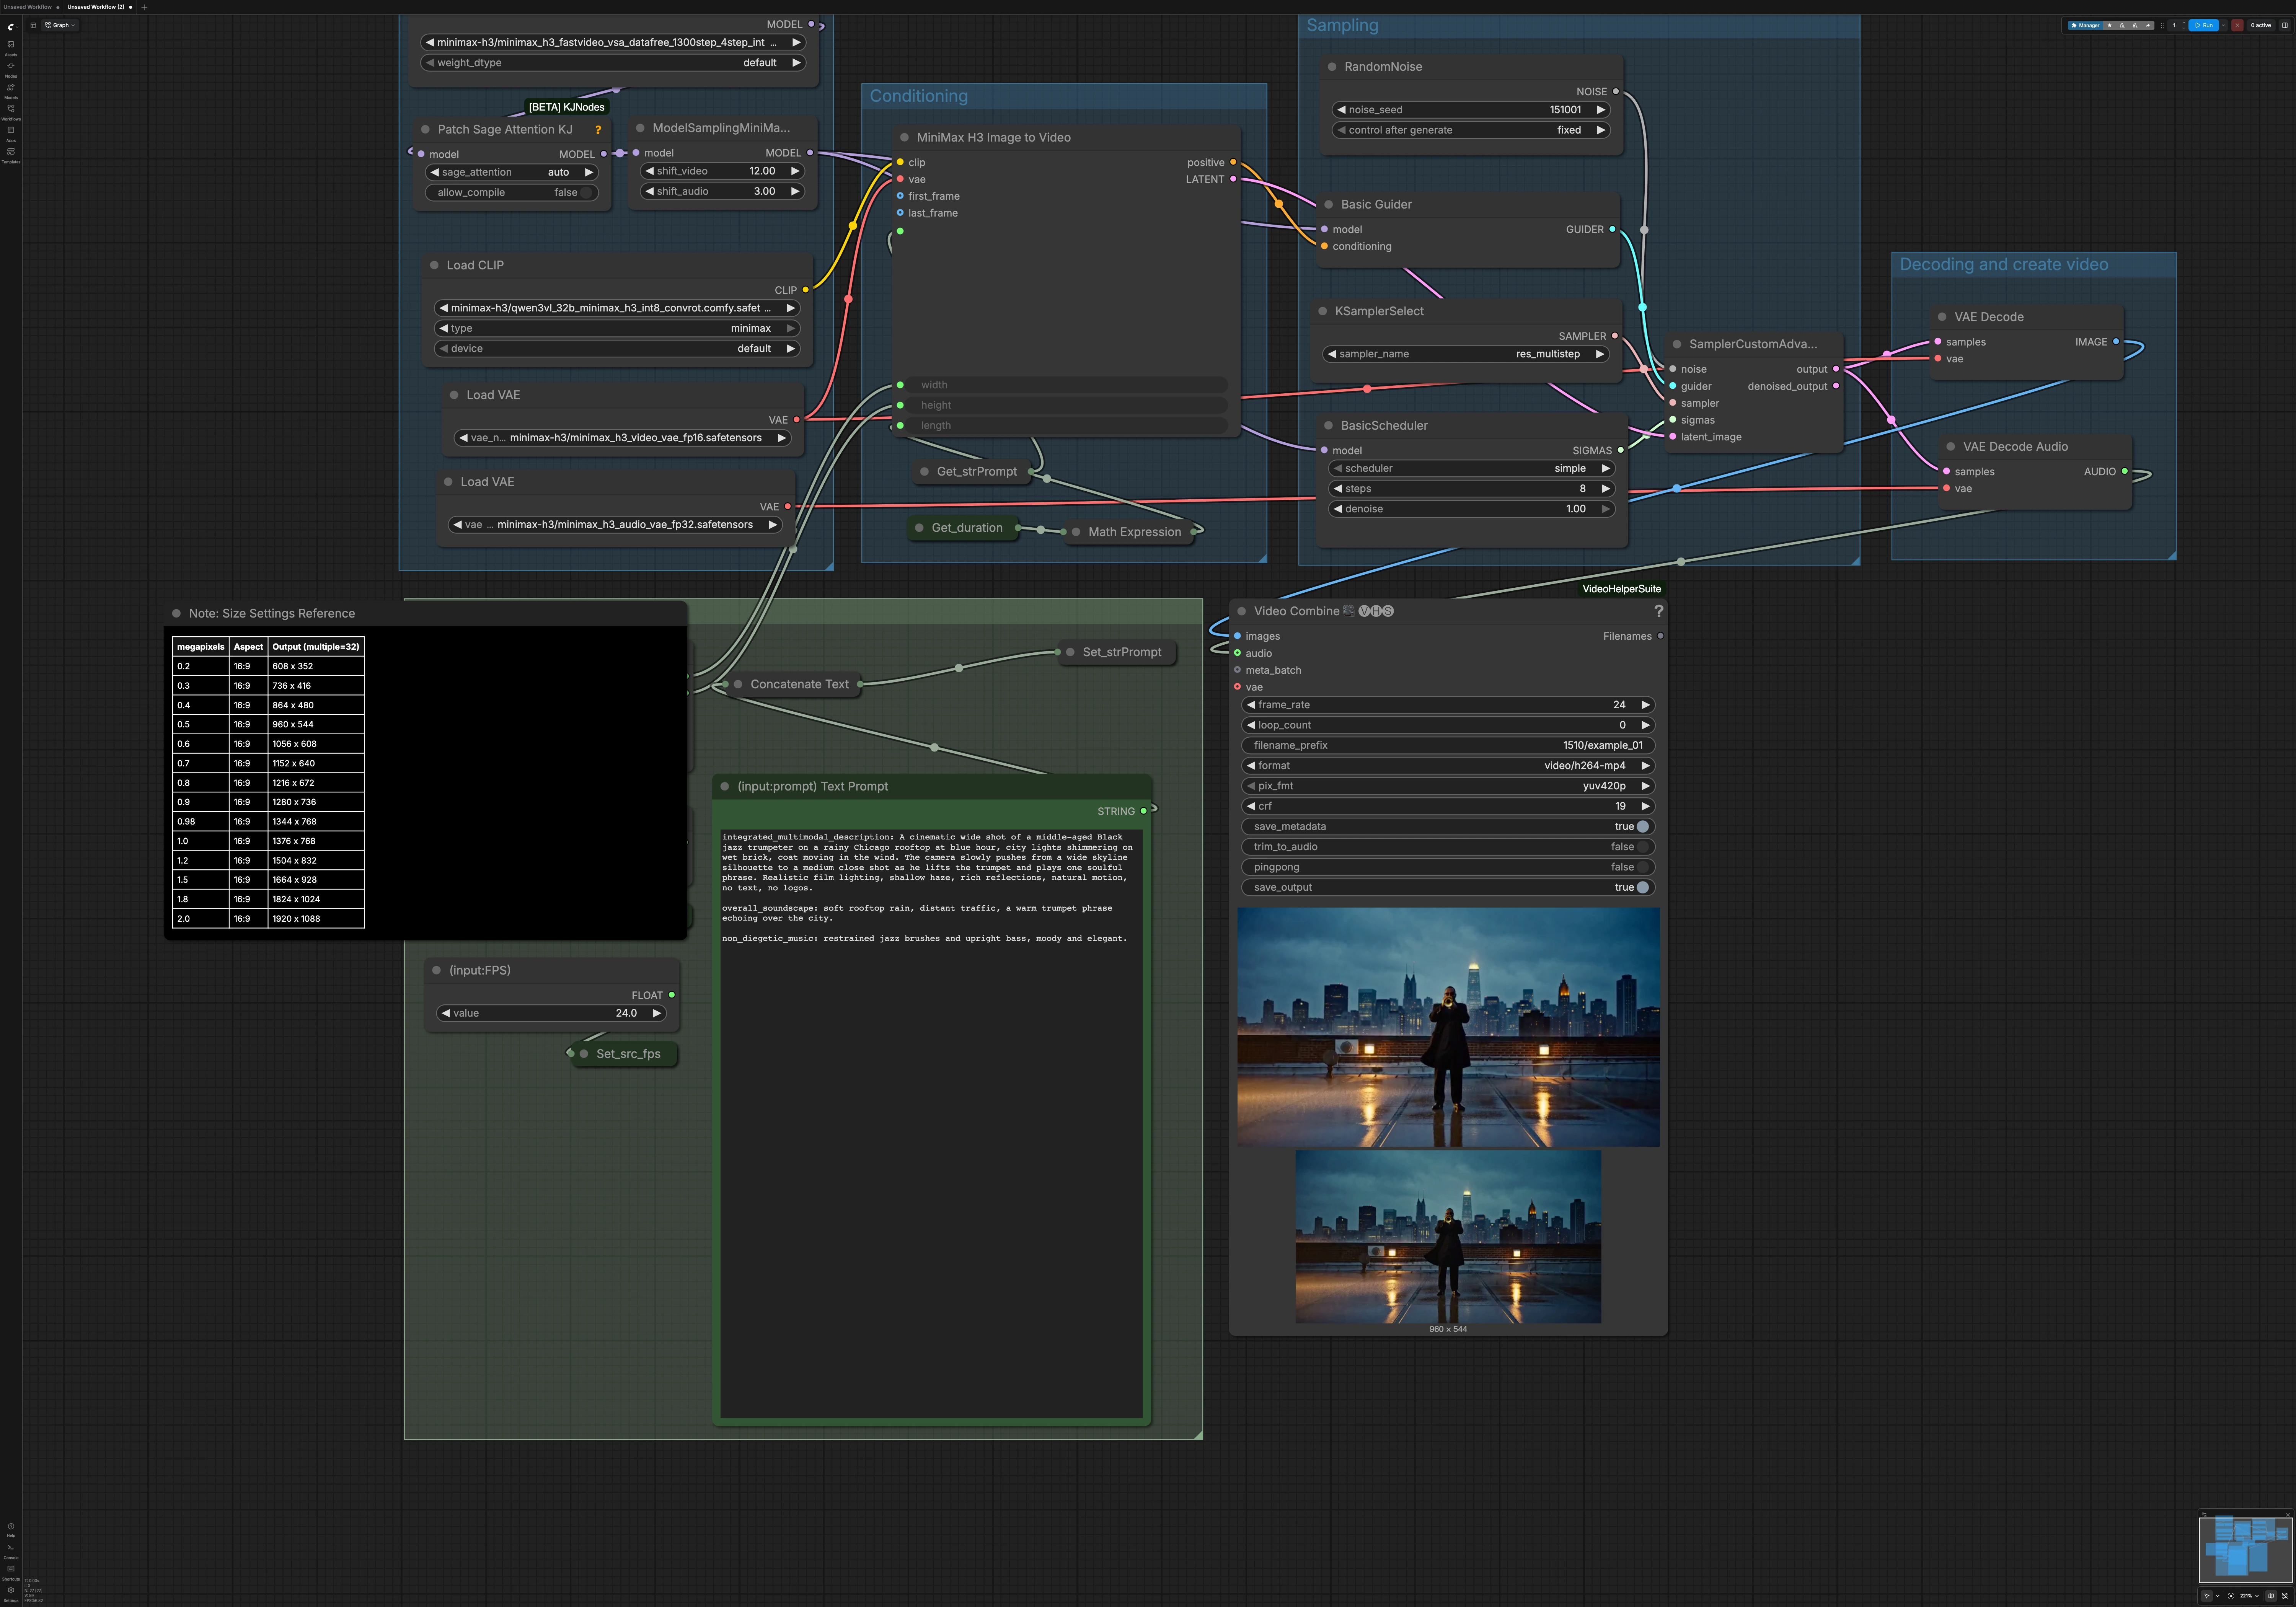Click the layout panel icon beside Graph
This screenshot has width=2296, height=1607.
coord(33,25)
